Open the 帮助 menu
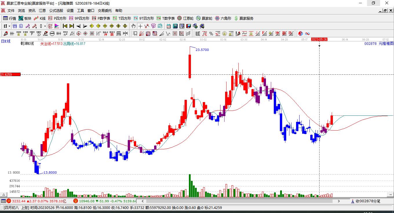The width and height of the screenshot is (394, 213). click(119, 11)
